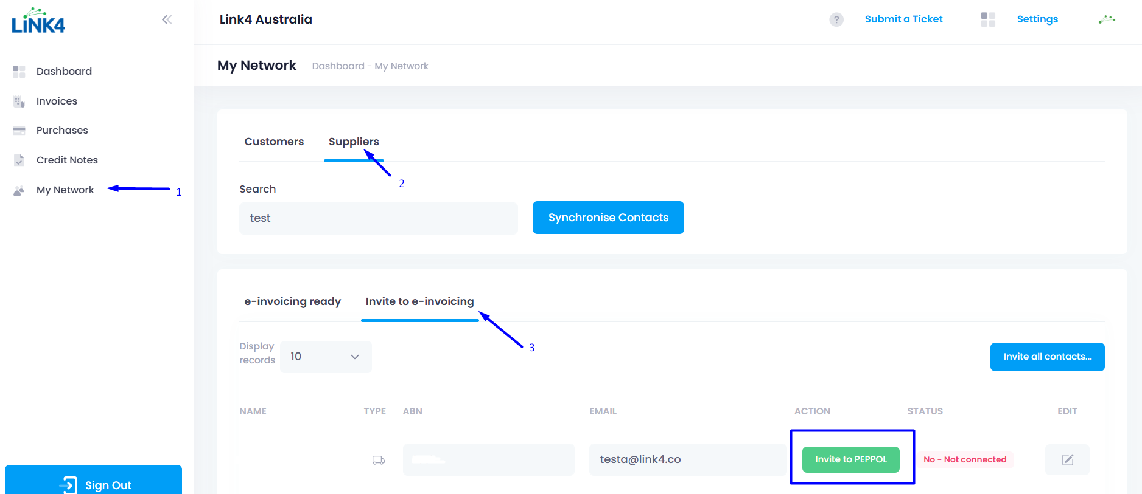Screen dimensions: 1142x494
Task: Open the Display records dropdown
Action: [x=326, y=357]
